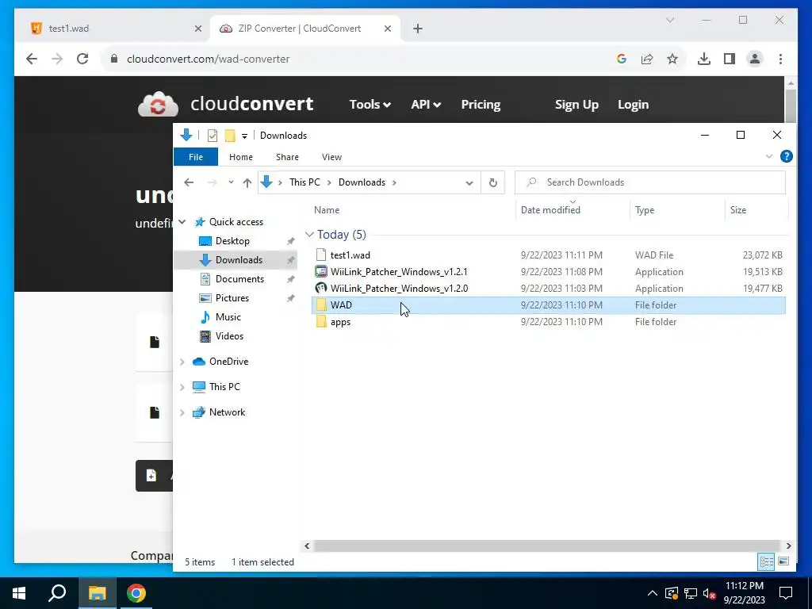The height and width of the screenshot is (609, 812).
Task: Click the horizontal scrollbar in Explorer
Action: coord(546,546)
